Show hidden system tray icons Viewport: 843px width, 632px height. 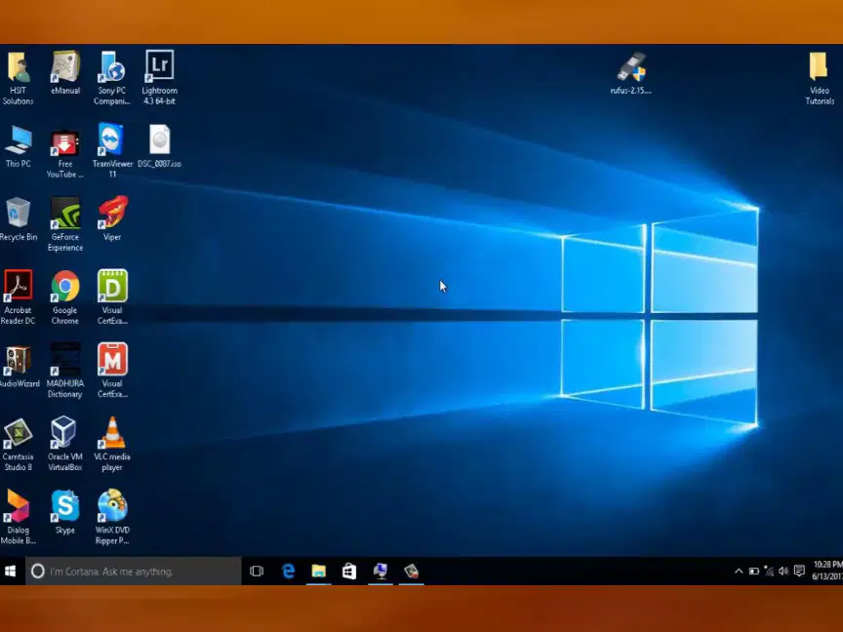(739, 571)
